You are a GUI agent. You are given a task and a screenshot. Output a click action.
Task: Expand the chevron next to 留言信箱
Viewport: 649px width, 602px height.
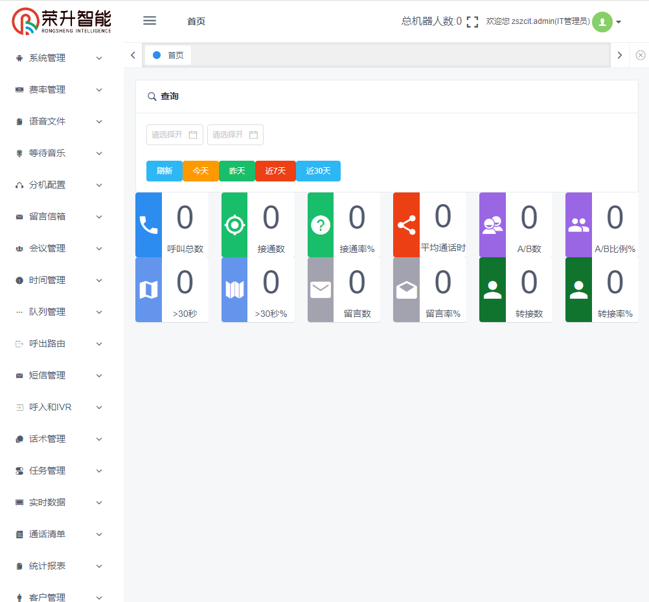coord(99,217)
